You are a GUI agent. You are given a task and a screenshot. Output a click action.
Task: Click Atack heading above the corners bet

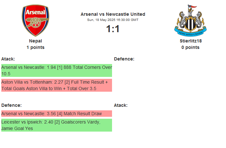click(8, 59)
